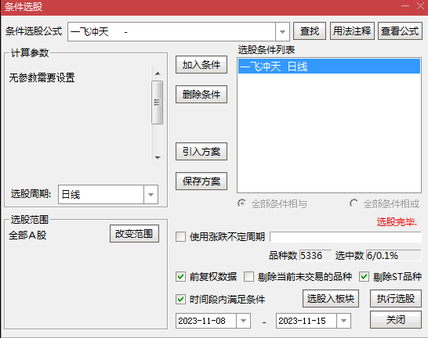The image size is (428, 338).
Task: Click the field beside 使用涨跌不定周期
Action: point(346,237)
